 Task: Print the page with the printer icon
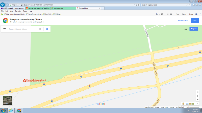171,14
